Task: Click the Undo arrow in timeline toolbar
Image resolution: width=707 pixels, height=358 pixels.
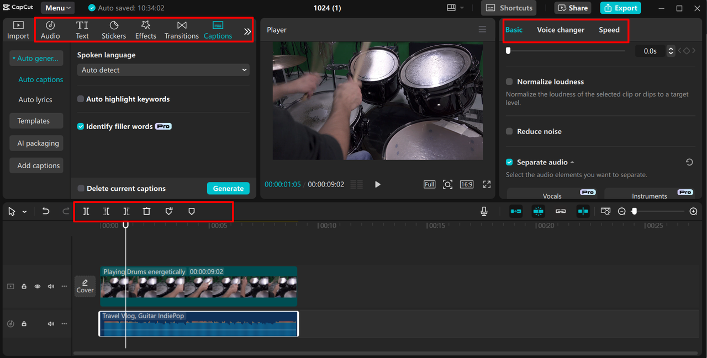Action: (x=46, y=211)
